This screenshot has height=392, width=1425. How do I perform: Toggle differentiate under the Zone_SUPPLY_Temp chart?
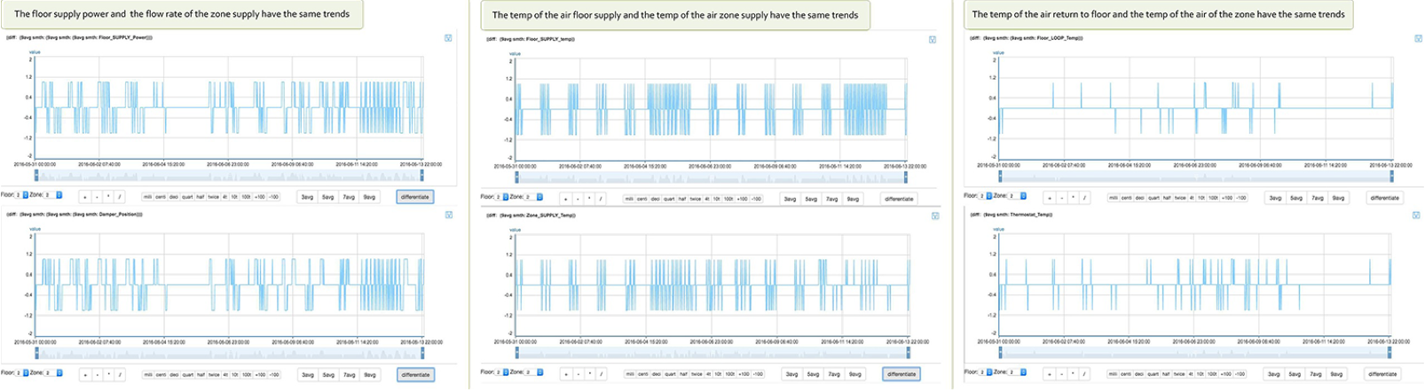point(901,374)
